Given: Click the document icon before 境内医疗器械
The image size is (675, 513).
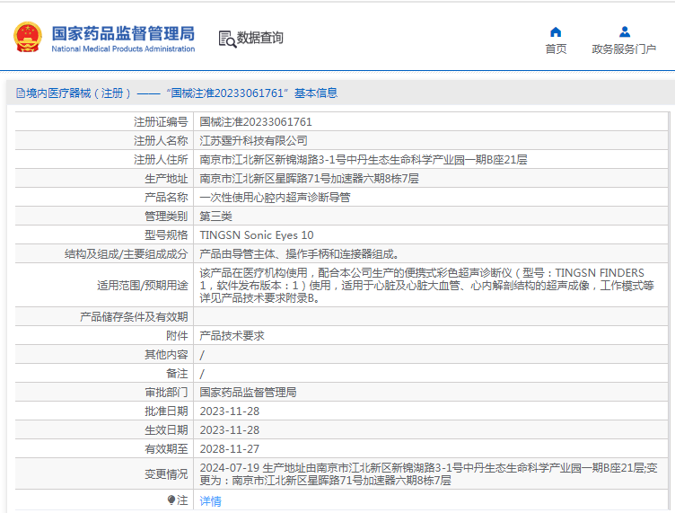Looking at the screenshot, I should coord(20,93).
